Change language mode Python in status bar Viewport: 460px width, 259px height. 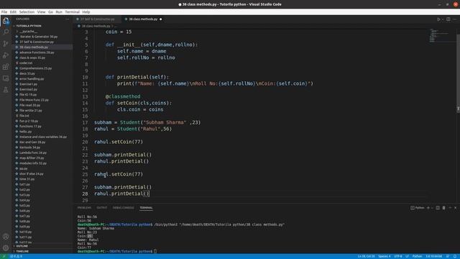pyautogui.click(x=417, y=256)
